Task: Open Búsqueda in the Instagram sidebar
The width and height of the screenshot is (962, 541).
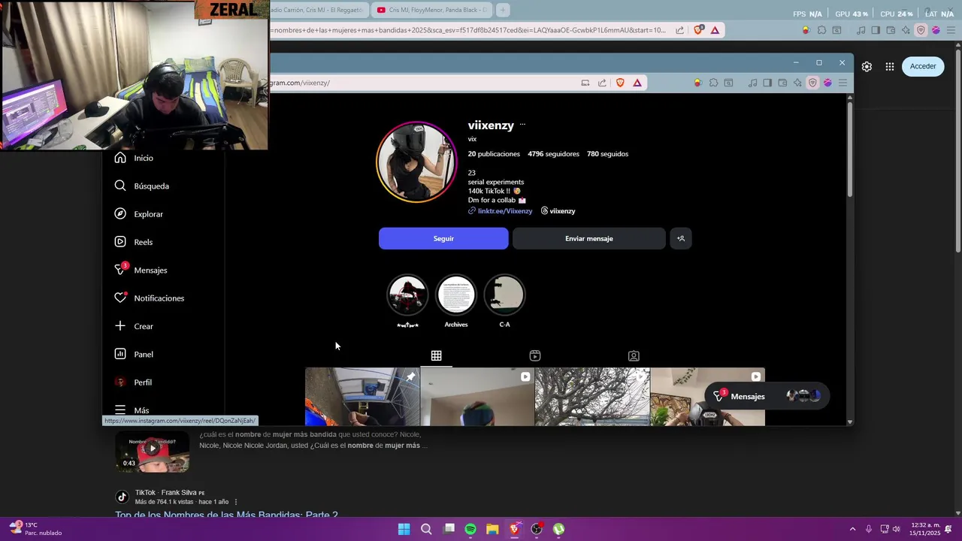Action: tap(142, 186)
